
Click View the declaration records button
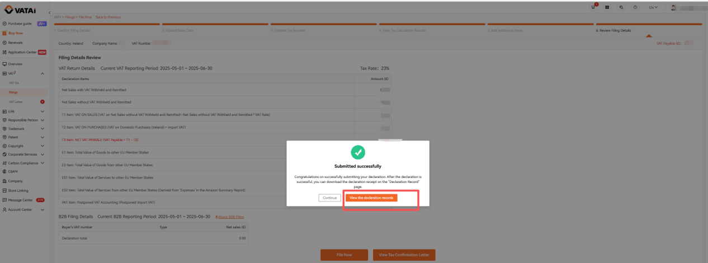click(x=371, y=198)
